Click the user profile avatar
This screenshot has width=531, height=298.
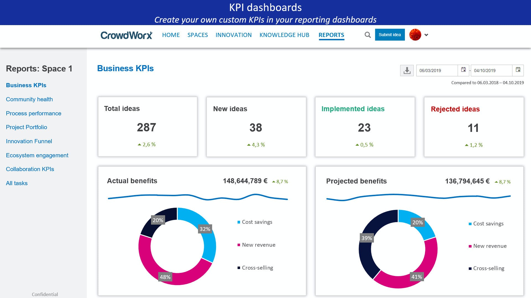point(415,35)
